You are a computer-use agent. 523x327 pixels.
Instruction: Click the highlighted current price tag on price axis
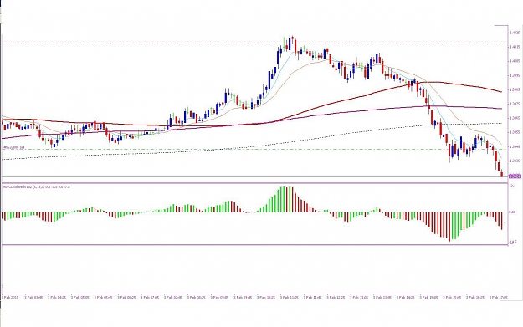coord(515,176)
